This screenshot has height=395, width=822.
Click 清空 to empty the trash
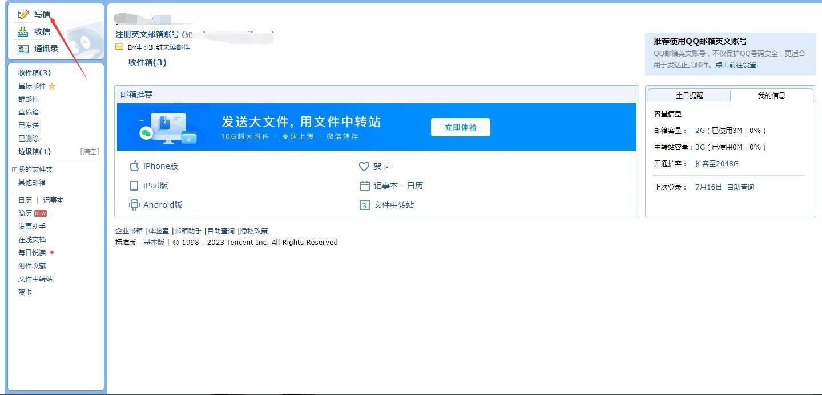coord(89,151)
